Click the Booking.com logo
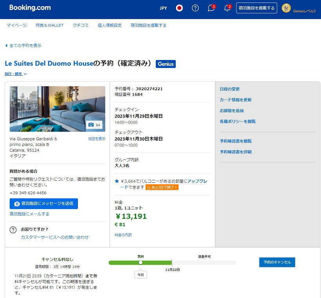This screenshot has width=321, height=298. click(30, 8)
